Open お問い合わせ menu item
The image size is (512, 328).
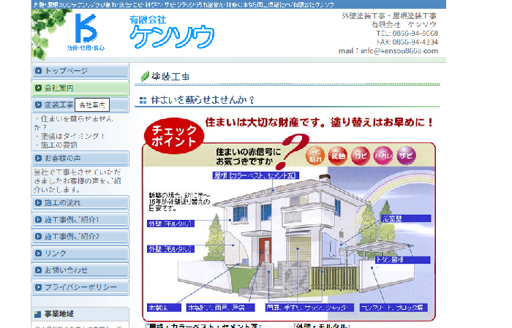coord(80,270)
